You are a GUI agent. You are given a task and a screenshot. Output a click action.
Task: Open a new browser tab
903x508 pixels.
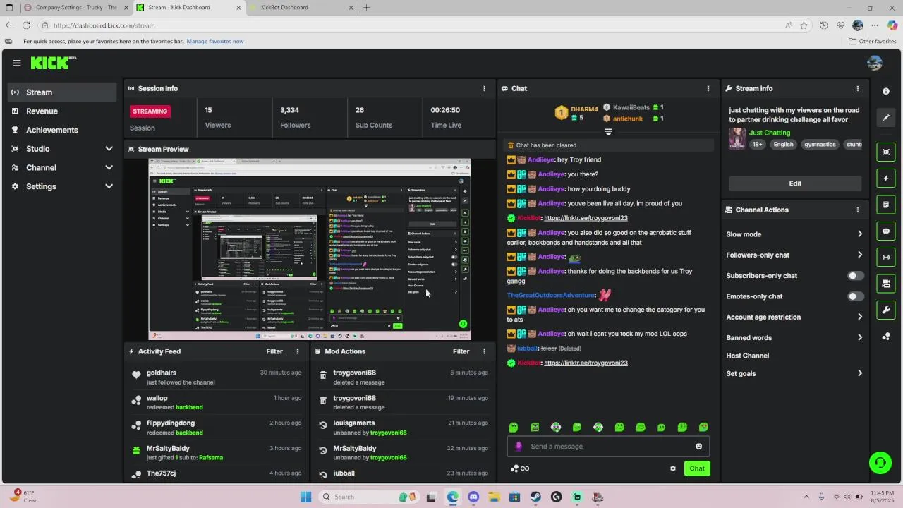tap(367, 8)
